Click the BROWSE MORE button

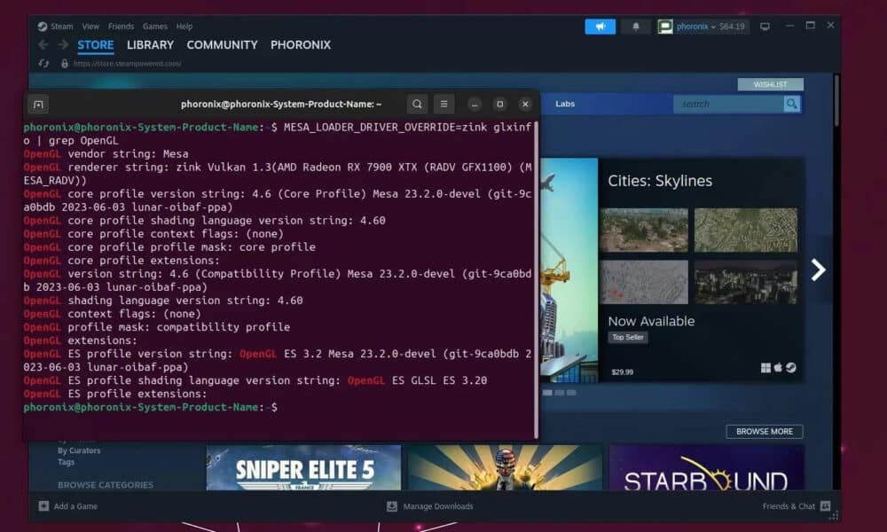click(765, 432)
